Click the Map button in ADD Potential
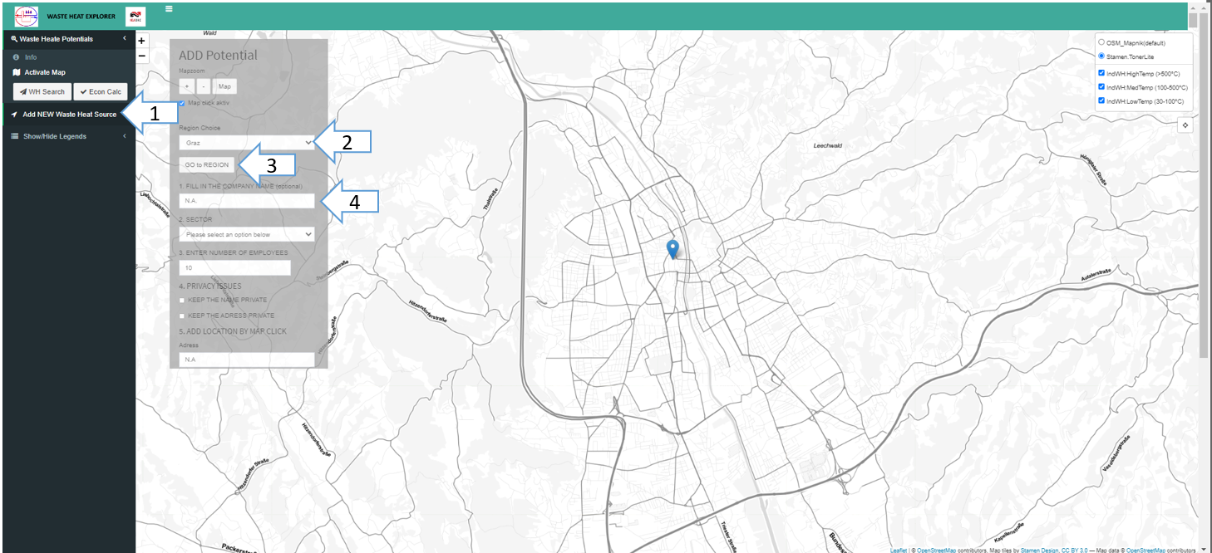Screen dimensions: 1212x553 point(224,86)
